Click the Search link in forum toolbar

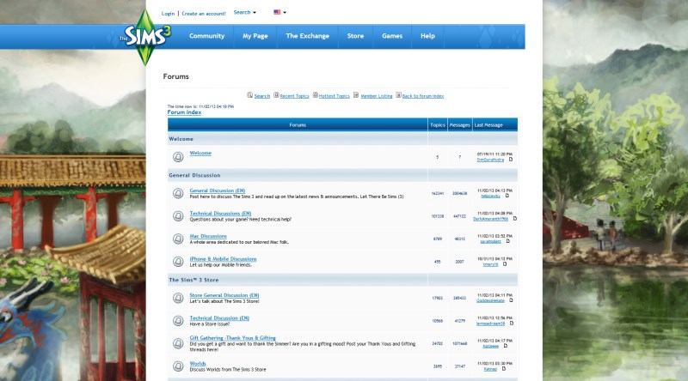pos(262,96)
